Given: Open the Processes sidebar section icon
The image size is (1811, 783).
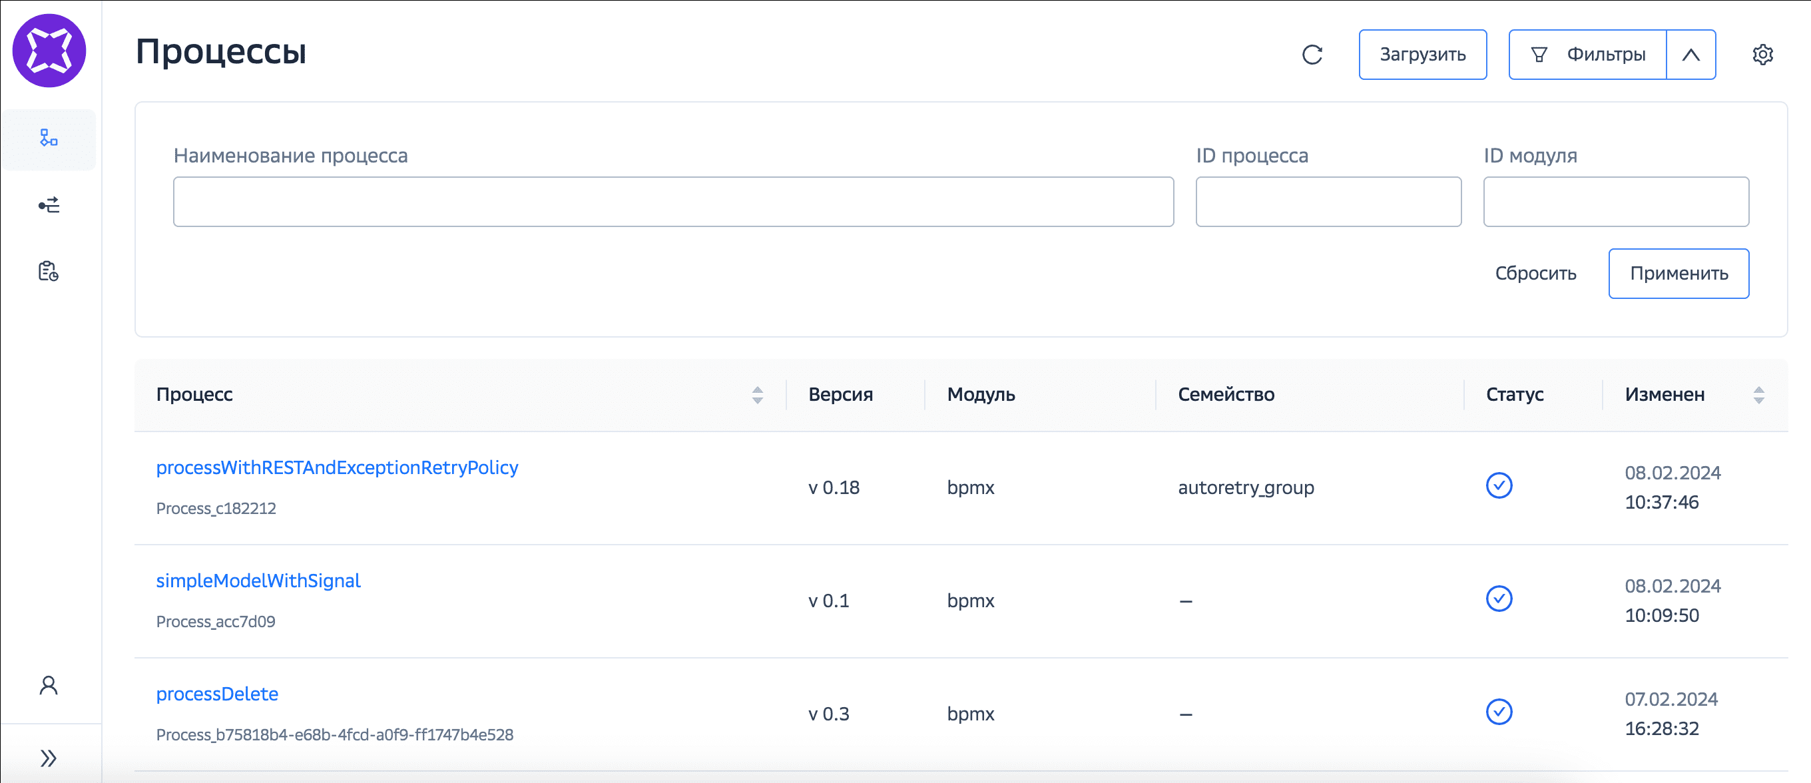Looking at the screenshot, I should tap(49, 138).
